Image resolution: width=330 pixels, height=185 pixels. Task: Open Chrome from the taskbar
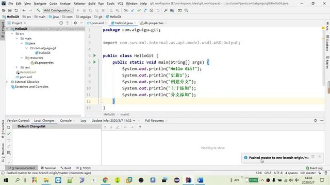coord(105,180)
